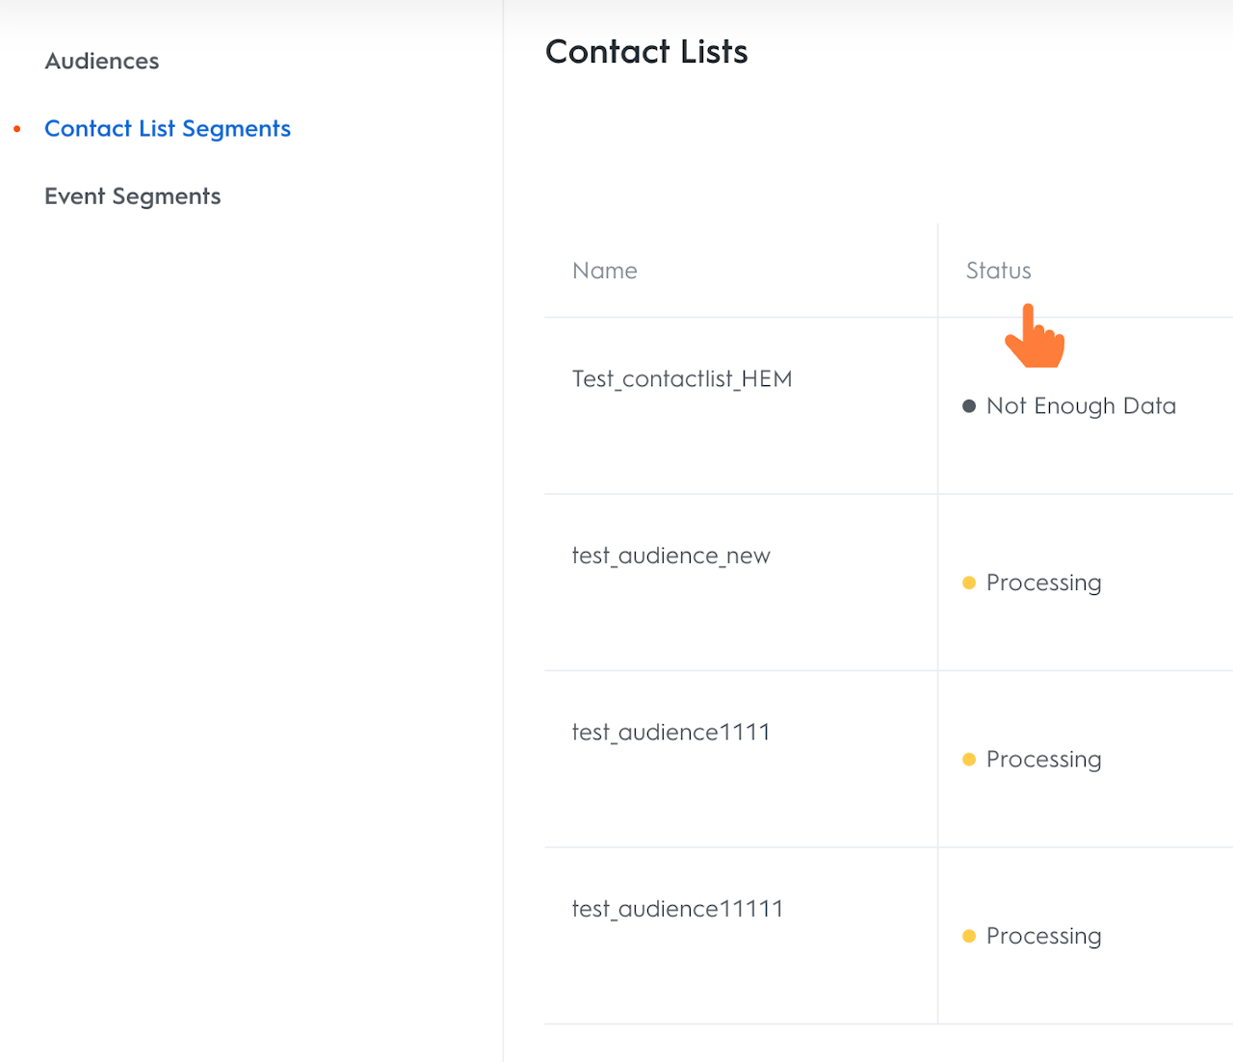Click the gray Not Enough Data status dot
Image resolution: width=1233 pixels, height=1062 pixels.
pyautogui.click(x=969, y=406)
